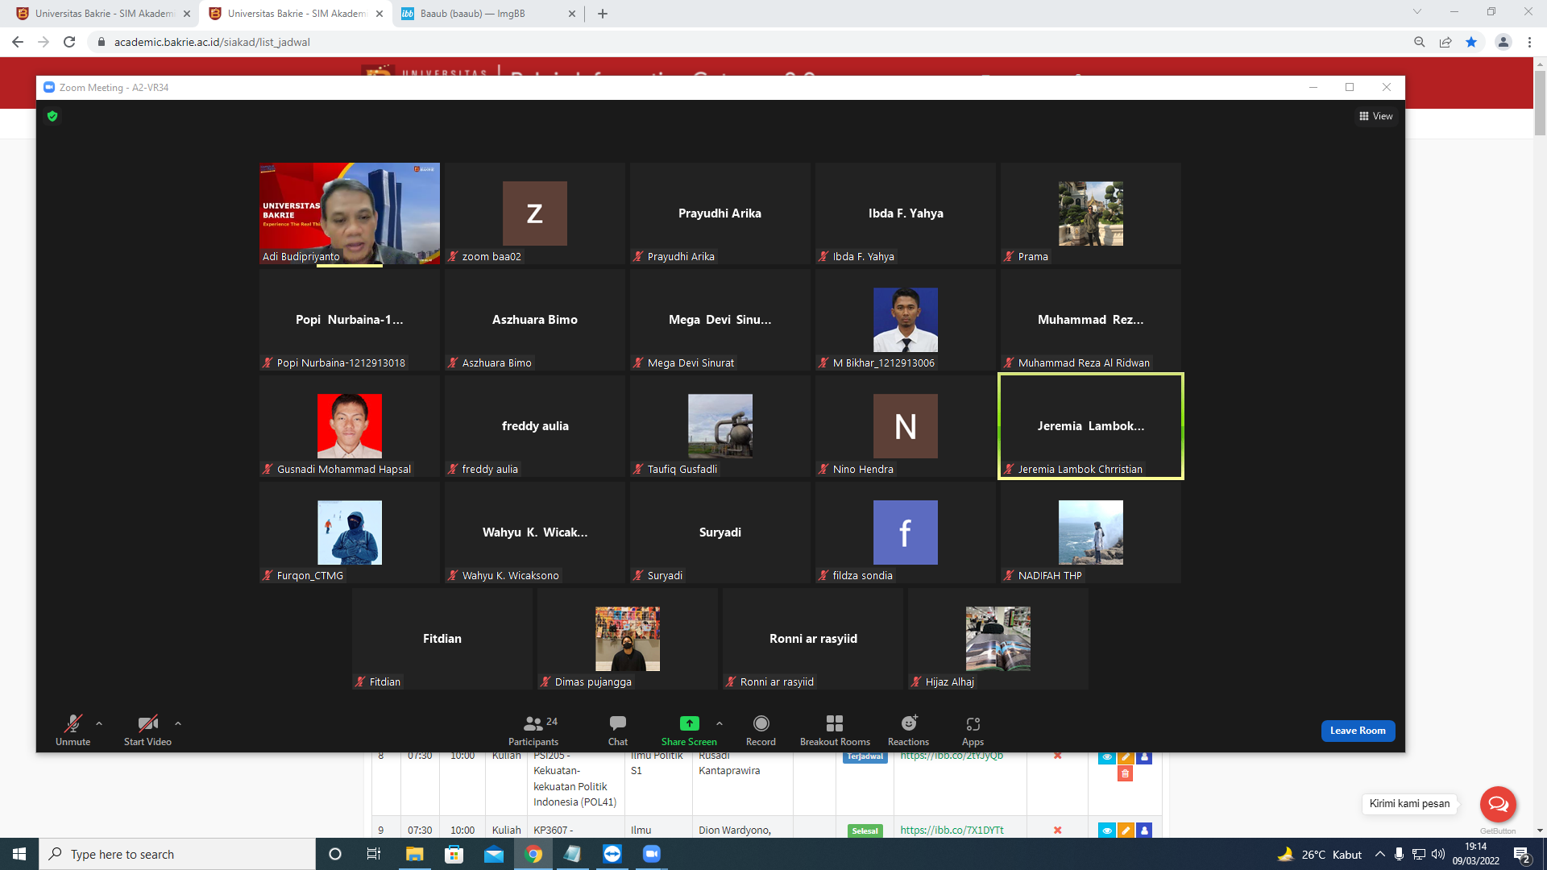Open the tab search dropdown
The image size is (1547, 870).
coord(1417,12)
